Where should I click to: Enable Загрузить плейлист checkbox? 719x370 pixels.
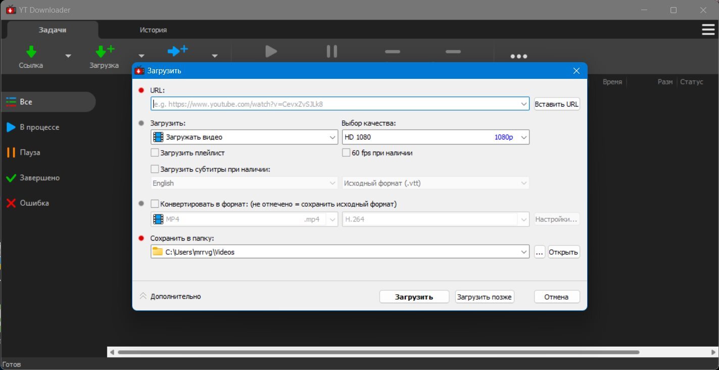[x=155, y=153]
